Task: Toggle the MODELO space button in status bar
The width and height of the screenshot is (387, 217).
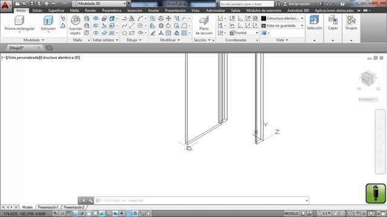Action: pyautogui.click(x=291, y=213)
